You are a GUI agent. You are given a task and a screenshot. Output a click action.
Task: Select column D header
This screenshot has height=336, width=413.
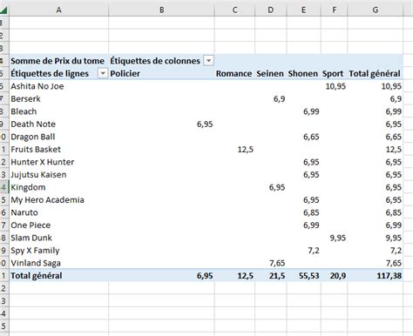pyautogui.click(x=271, y=10)
